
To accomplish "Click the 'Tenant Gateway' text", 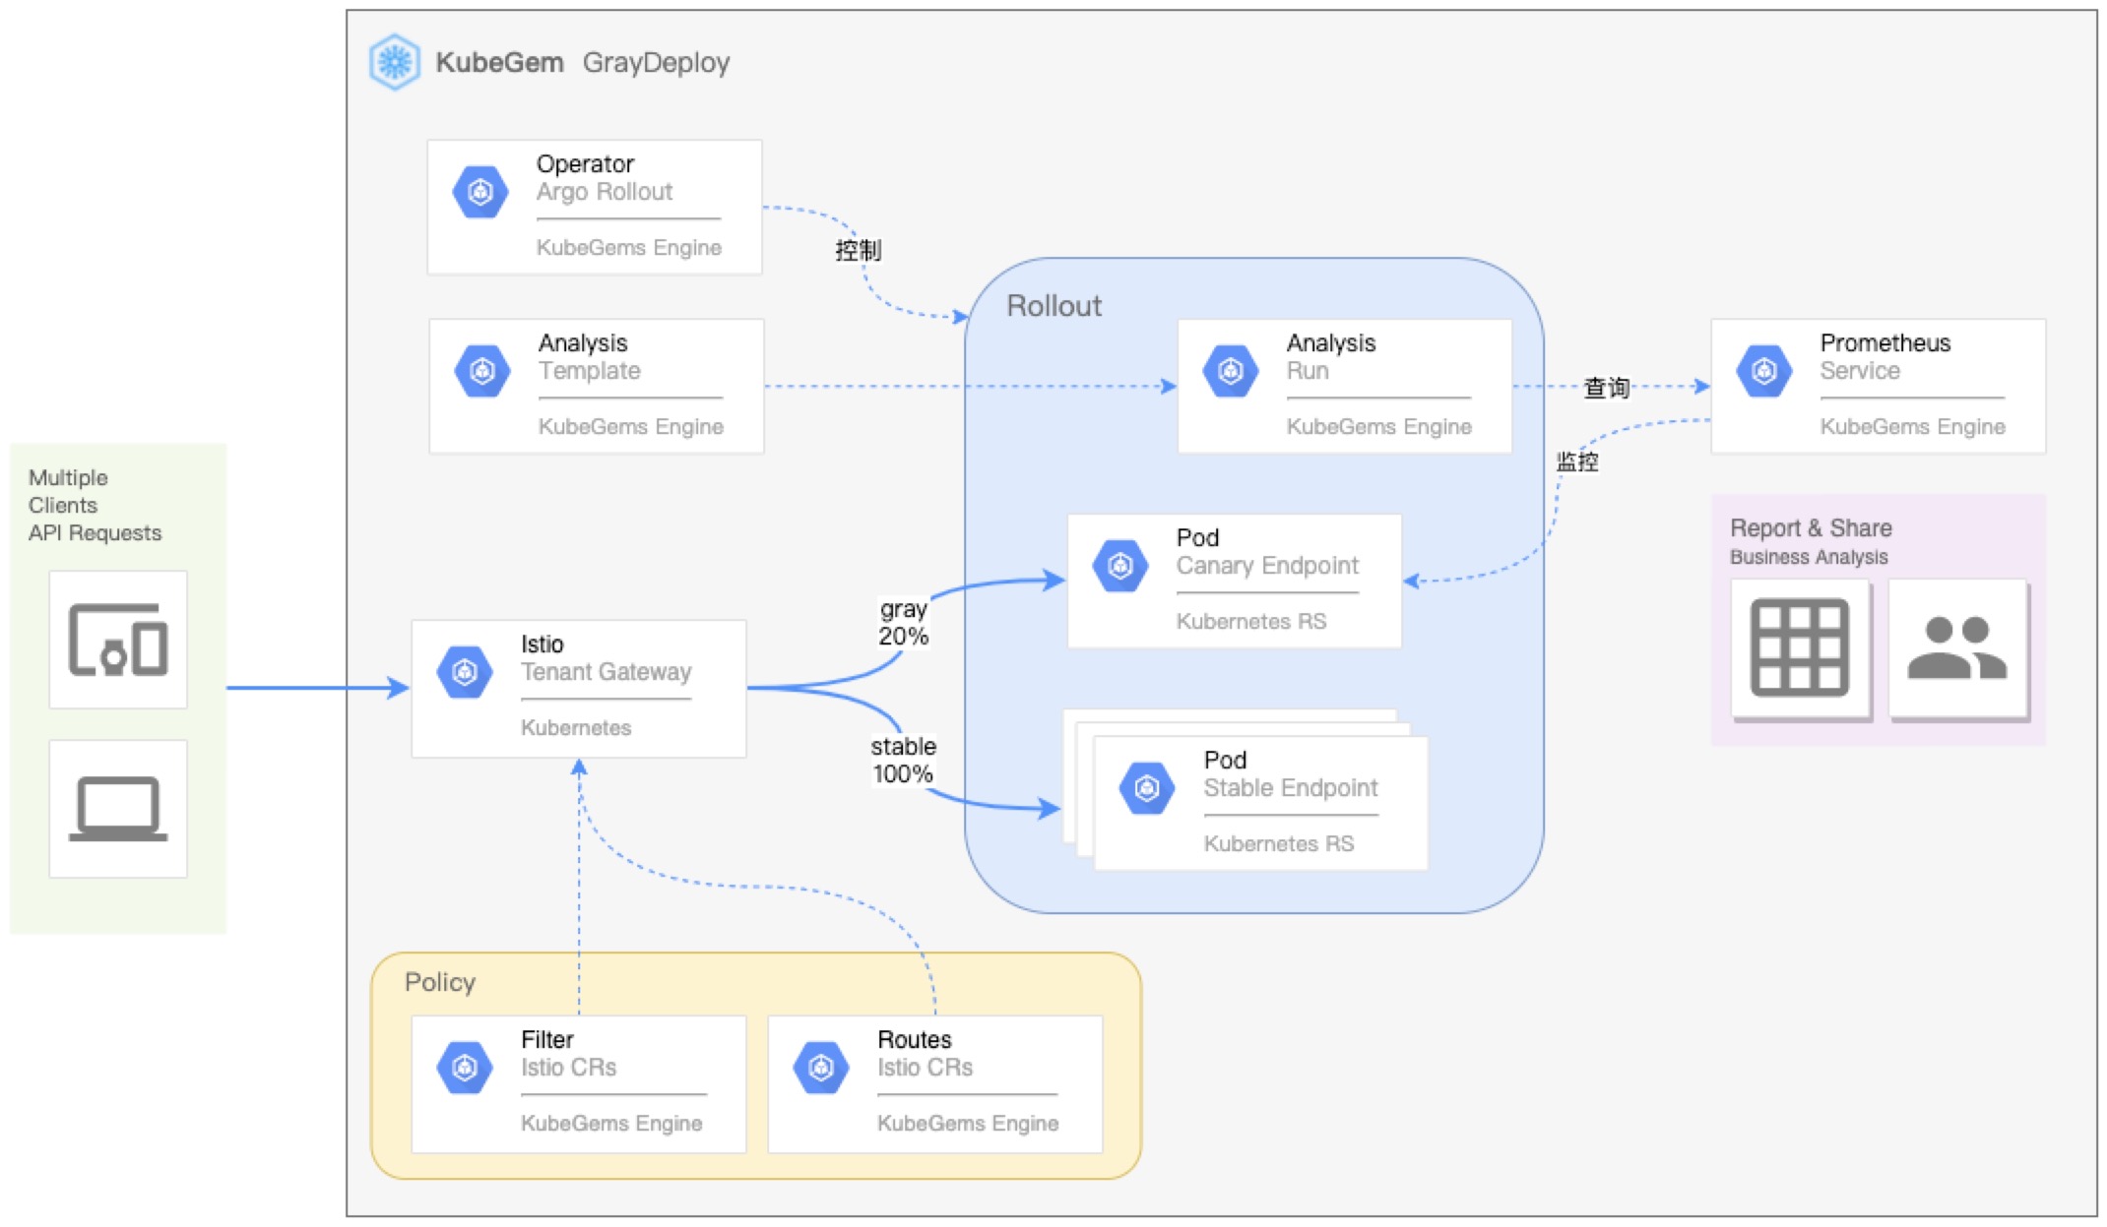I will click(x=606, y=672).
